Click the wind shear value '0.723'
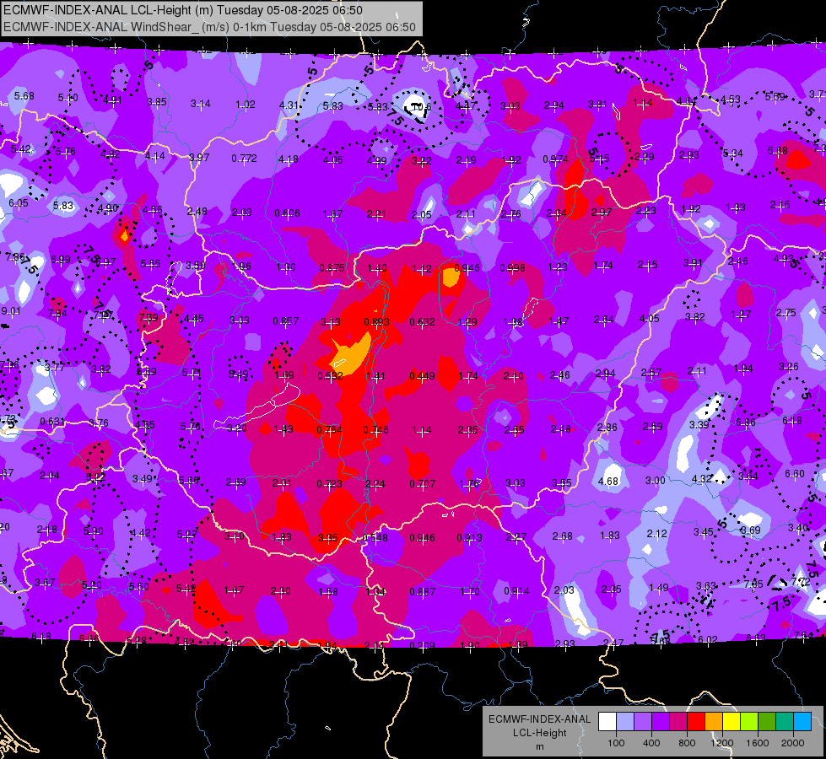The height and width of the screenshot is (759, 826). (x=329, y=483)
